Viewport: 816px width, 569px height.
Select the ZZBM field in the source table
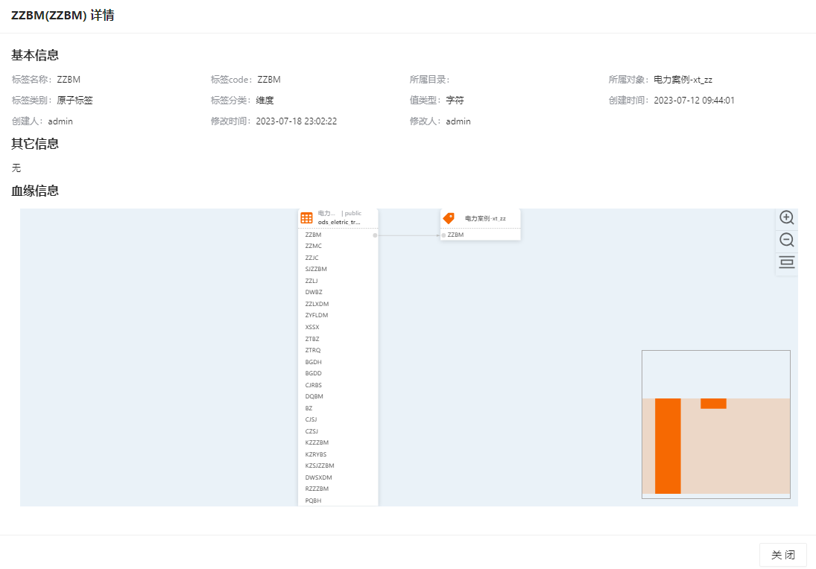[x=314, y=235]
